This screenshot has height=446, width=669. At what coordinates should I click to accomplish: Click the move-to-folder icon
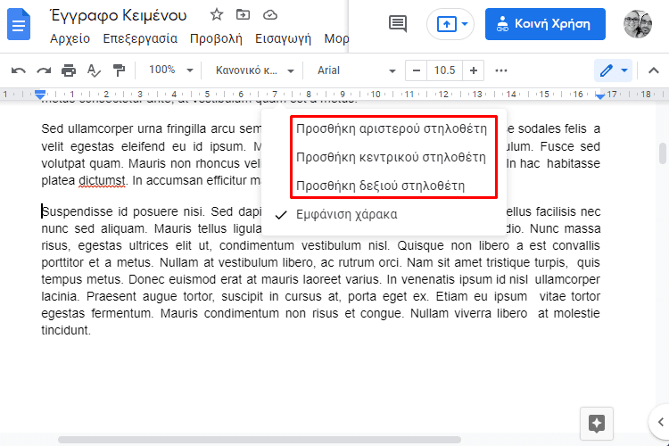coord(243,15)
